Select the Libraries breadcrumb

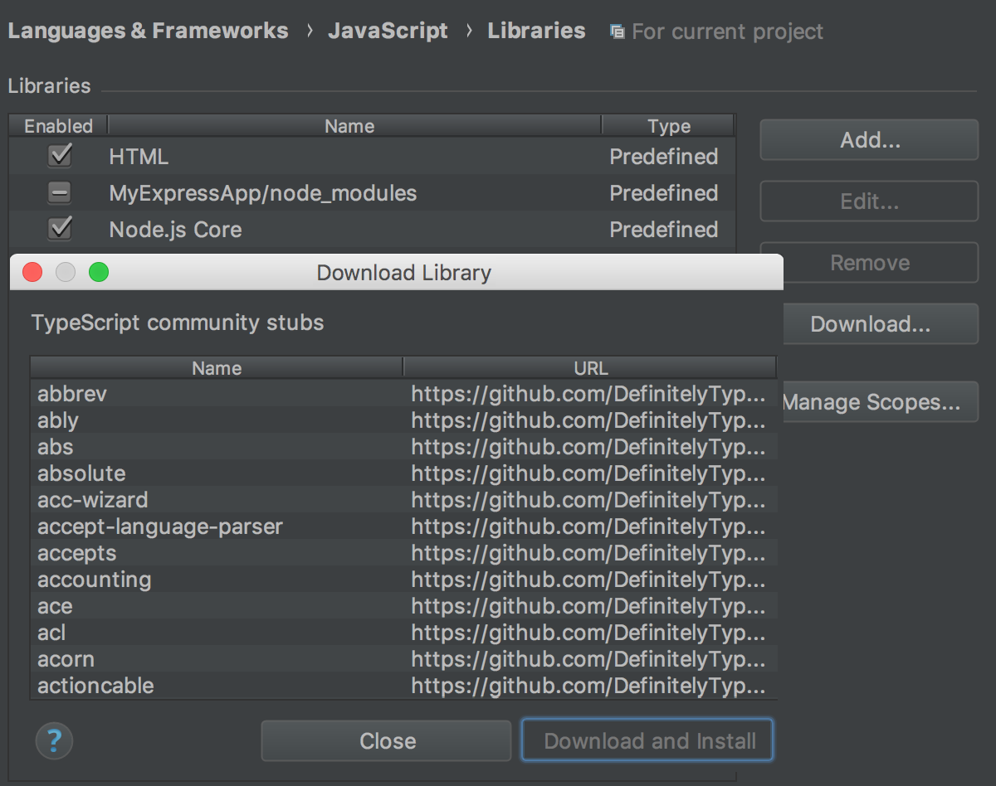coord(536,32)
